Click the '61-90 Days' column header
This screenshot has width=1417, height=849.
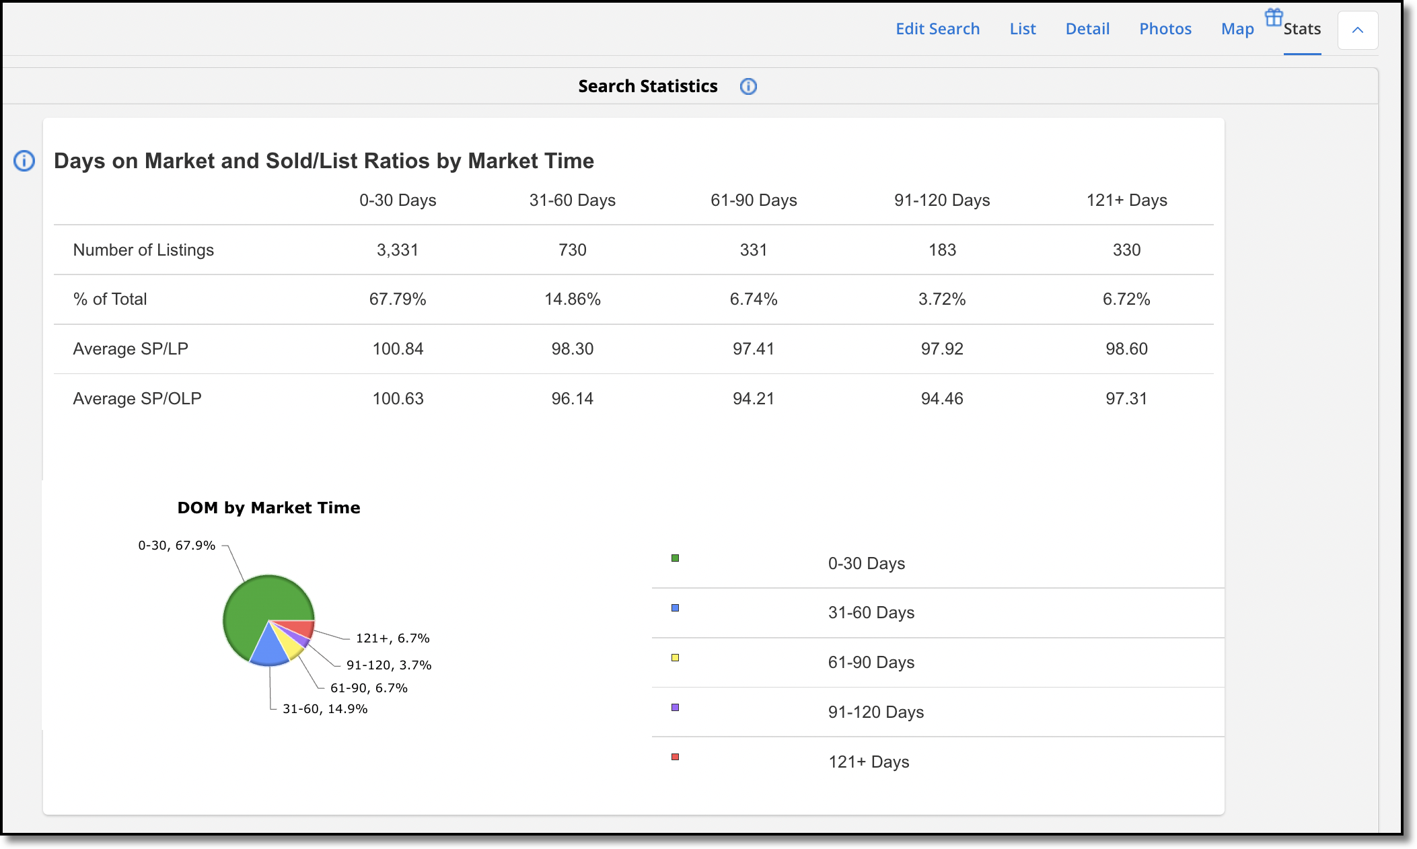(754, 200)
